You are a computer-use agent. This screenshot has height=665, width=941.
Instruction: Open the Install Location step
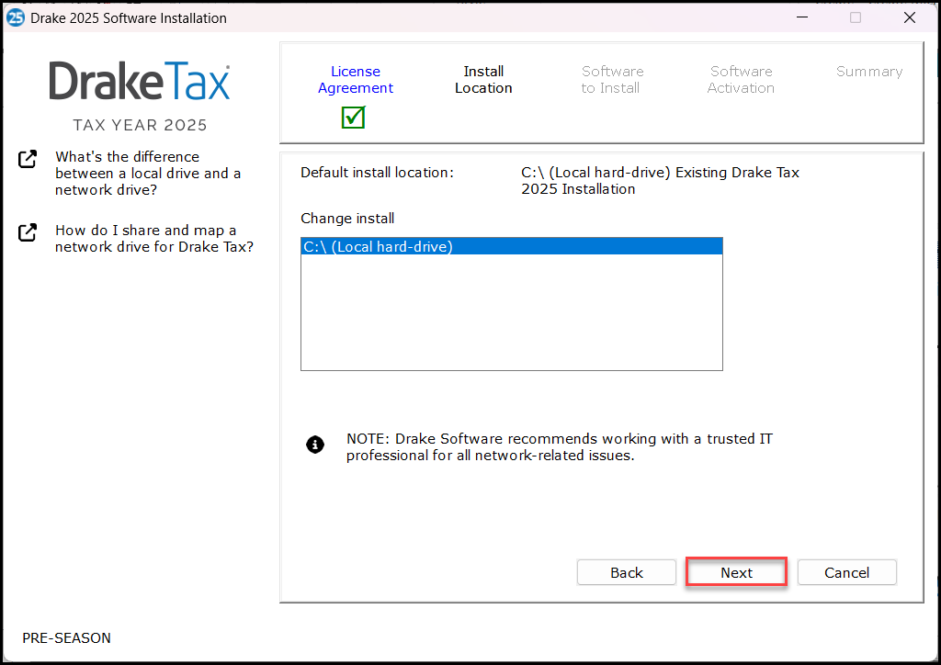483,79
